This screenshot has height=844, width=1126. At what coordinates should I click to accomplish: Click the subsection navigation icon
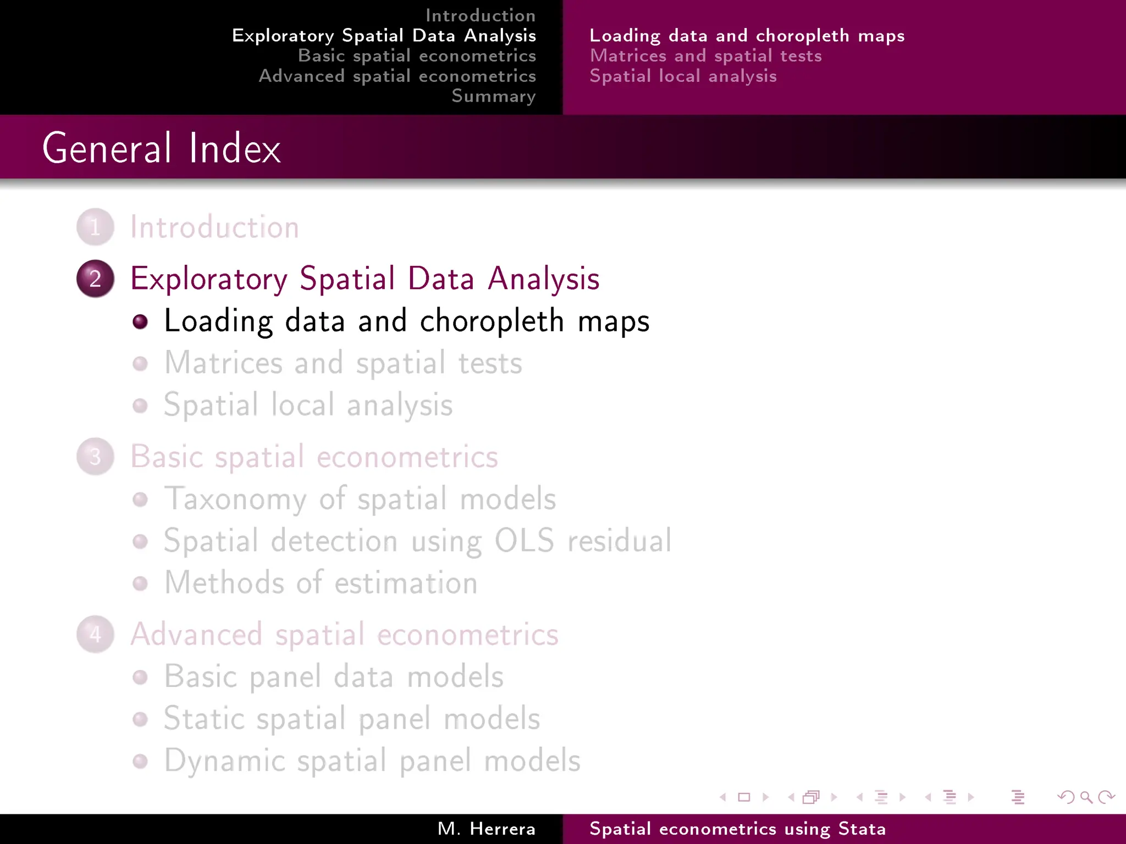click(x=881, y=797)
